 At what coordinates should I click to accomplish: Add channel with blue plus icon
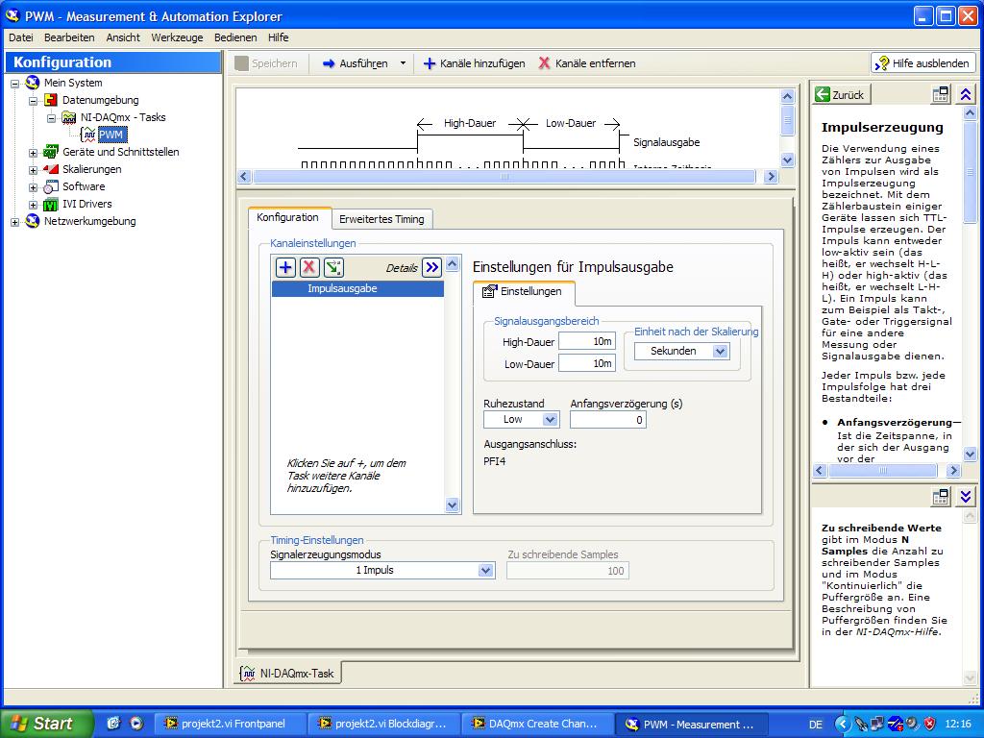285,267
